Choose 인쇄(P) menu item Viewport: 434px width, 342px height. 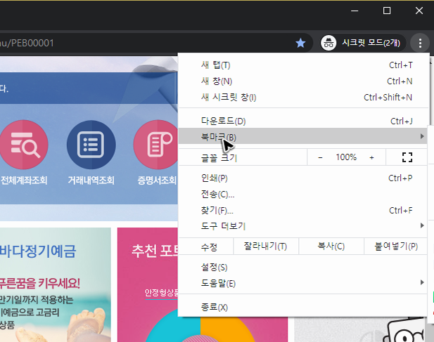click(303, 178)
